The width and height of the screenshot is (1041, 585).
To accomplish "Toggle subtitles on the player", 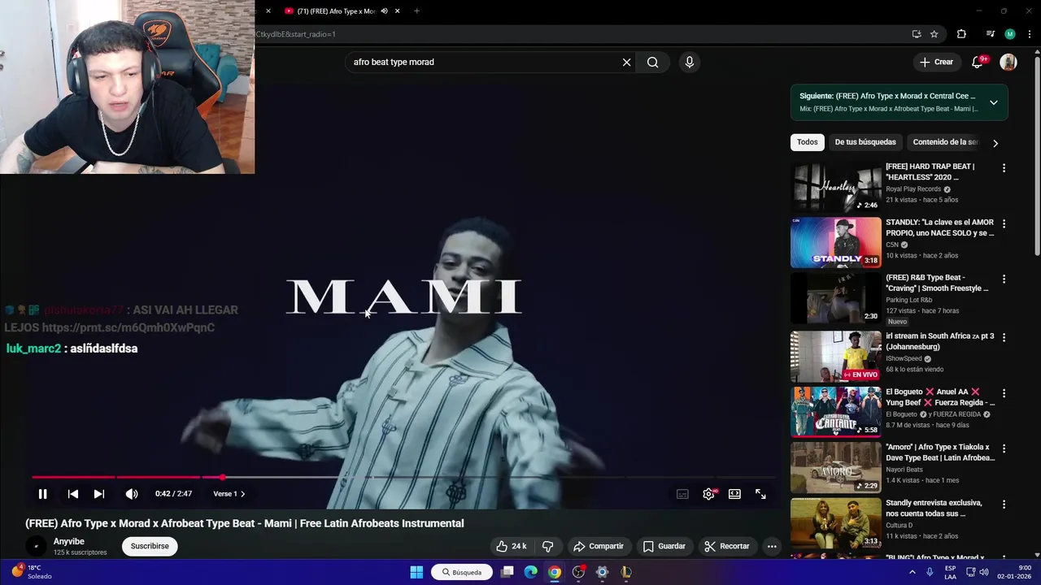I will (682, 494).
